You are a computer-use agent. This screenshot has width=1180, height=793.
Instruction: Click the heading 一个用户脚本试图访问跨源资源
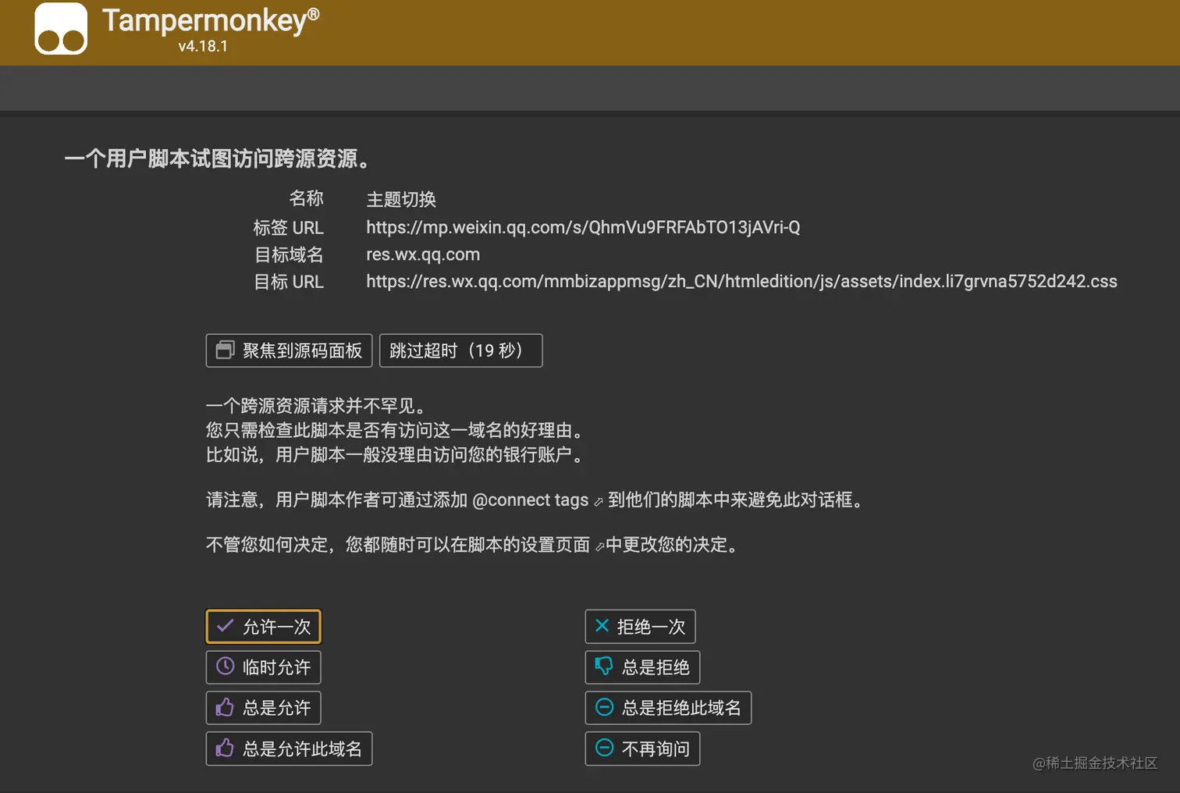(x=218, y=159)
